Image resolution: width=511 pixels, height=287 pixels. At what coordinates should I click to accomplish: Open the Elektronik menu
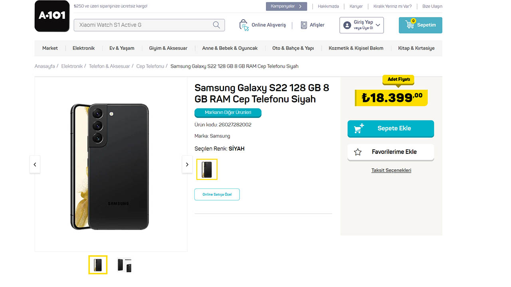83,48
